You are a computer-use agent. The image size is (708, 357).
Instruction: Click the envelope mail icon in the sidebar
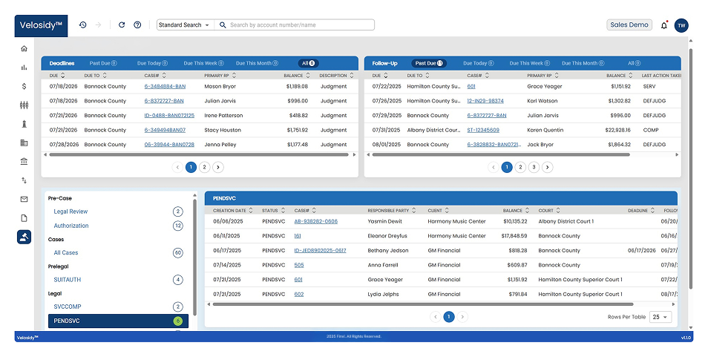[24, 199]
